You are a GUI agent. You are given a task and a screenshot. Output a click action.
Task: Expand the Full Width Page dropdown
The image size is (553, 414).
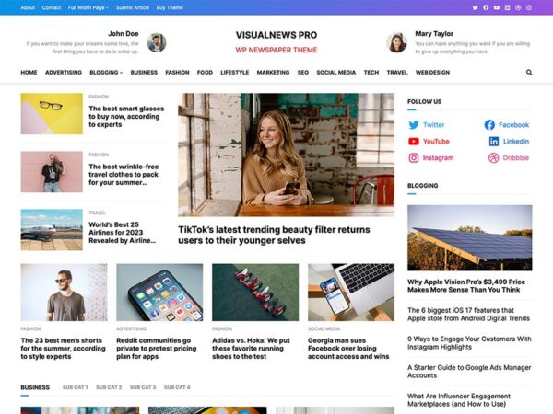[x=88, y=7]
